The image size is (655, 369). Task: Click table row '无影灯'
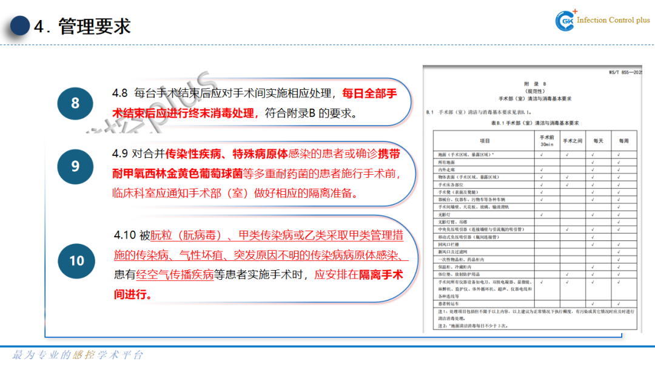pyautogui.click(x=535, y=214)
